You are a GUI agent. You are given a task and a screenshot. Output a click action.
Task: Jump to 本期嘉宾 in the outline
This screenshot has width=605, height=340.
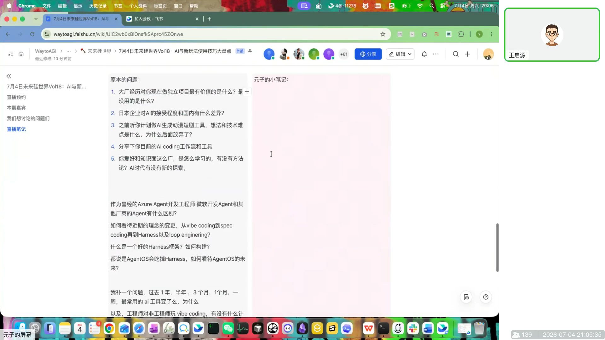pos(16,108)
